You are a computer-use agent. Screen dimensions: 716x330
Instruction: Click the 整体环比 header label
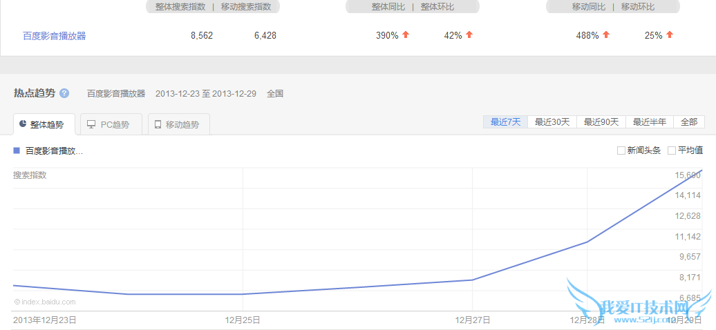pyautogui.click(x=437, y=7)
